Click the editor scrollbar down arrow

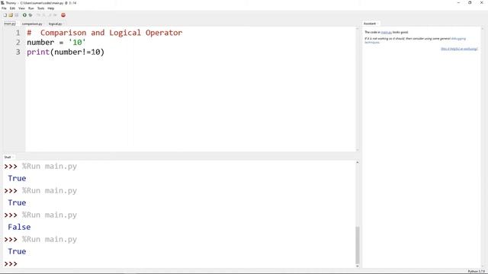coord(358,150)
